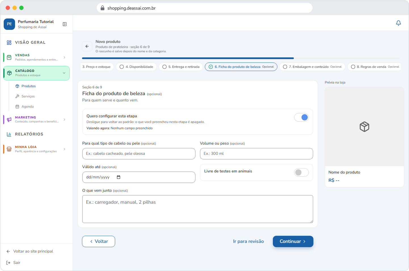This screenshot has width=409, height=271.
Task: Click the Válido até date field
Action: (x=139, y=177)
